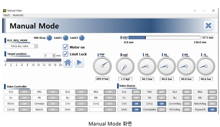
Task: Click the PDVlvReq OFF status indicator
Action: click(x=187, y=109)
